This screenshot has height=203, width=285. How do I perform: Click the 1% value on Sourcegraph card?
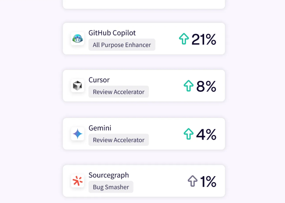coord(208,182)
